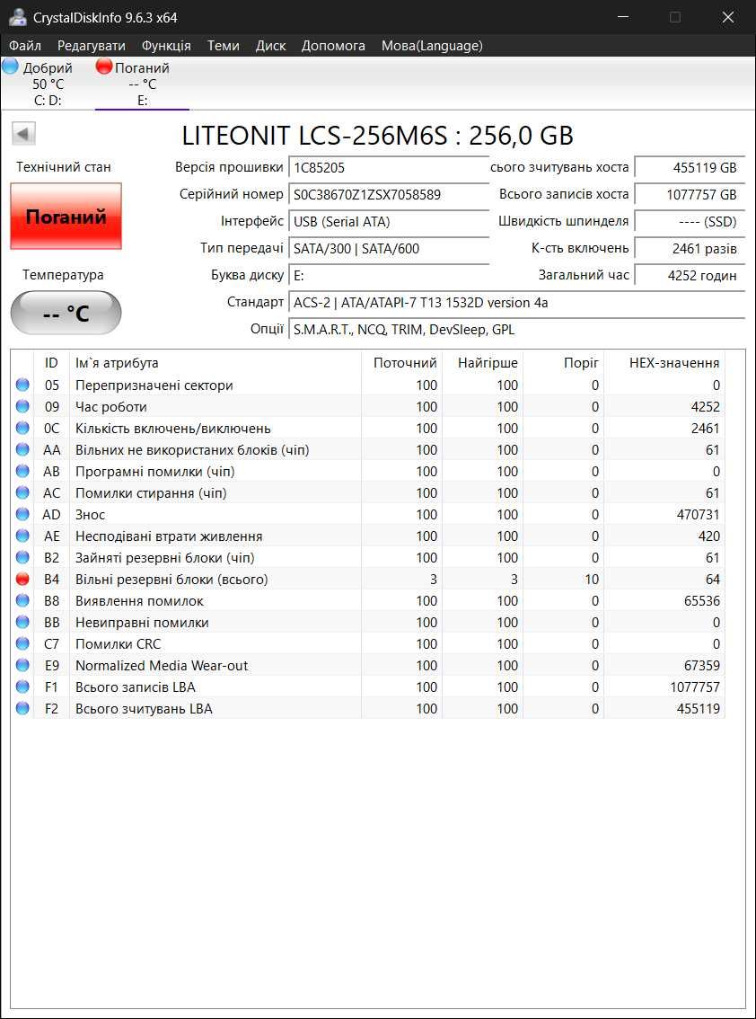The image size is (756, 1019).
Task: Click the blue status icon for attribute 09
Action: [22, 407]
